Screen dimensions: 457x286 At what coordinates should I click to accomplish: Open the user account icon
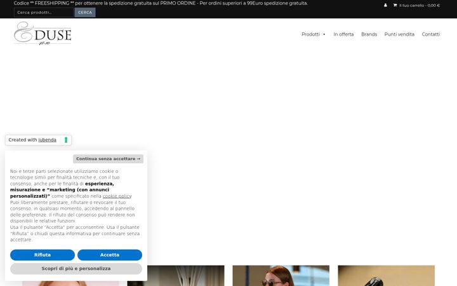pyautogui.click(x=385, y=5)
